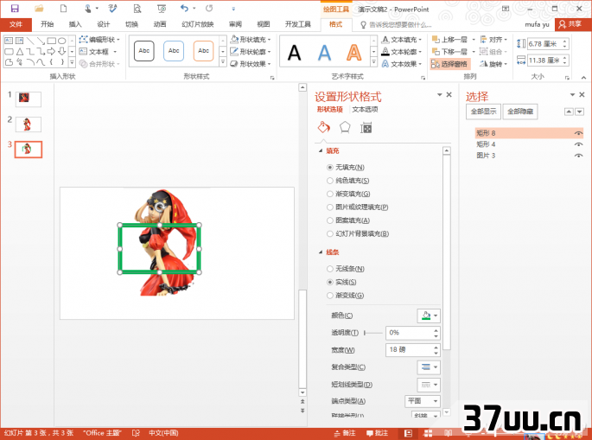Image resolution: width=592 pixels, height=440 pixels.
Task: Open the 文件 File tab
Action: (x=16, y=24)
